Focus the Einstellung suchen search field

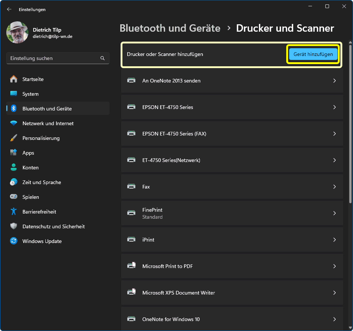[x=53, y=58]
